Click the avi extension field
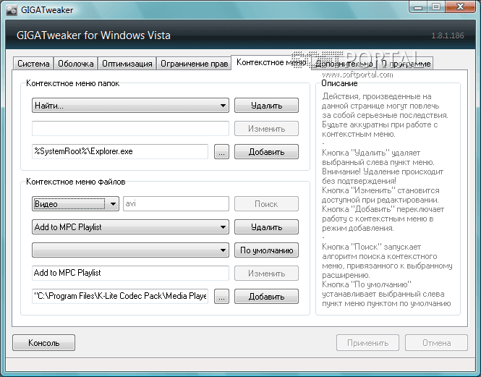This screenshot has height=377, width=481. pos(176,203)
